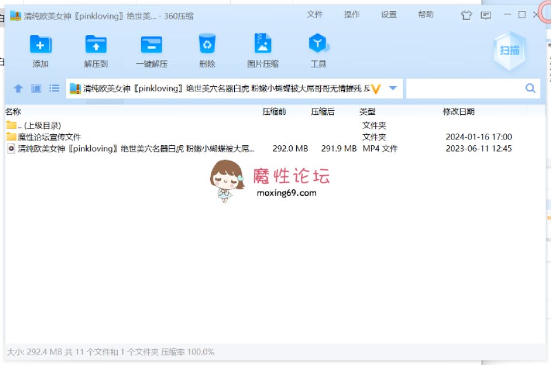Click the feedback message icon in title bar
551x365 pixels.
click(x=486, y=15)
